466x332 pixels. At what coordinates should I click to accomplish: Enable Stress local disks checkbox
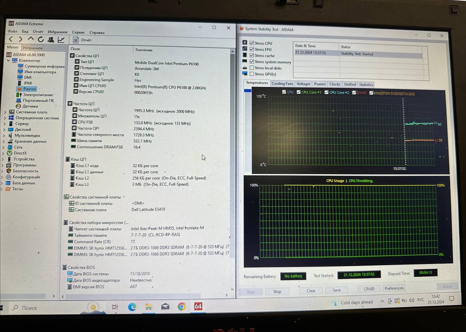[x=252, y=68]
